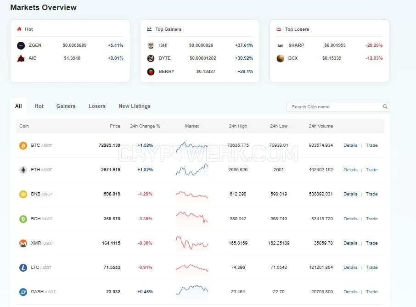Open Details for the XMR row
This screenshot has height=307, width=416.
click(x=350, y=243)
